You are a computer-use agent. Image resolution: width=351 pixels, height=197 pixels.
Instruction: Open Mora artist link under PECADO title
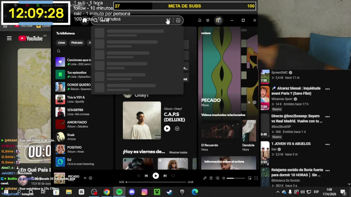pyautogui.click(x=205, y=105)
